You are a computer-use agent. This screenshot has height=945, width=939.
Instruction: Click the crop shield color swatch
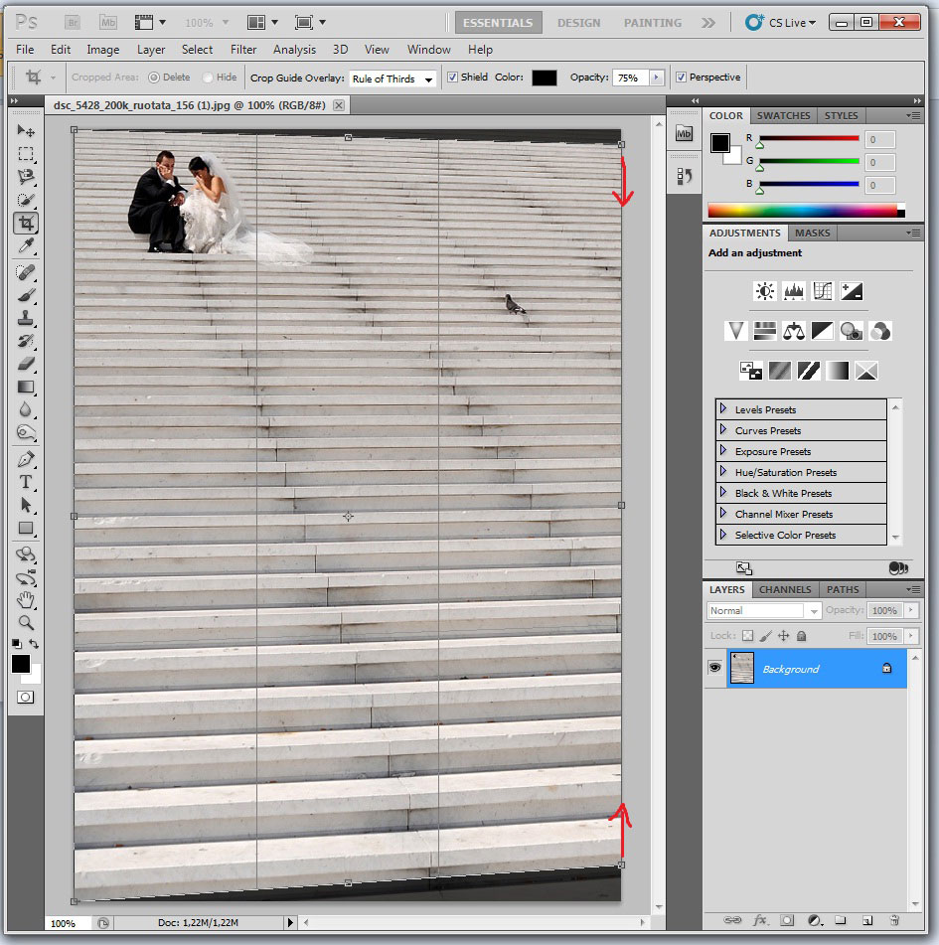(544, 78)
